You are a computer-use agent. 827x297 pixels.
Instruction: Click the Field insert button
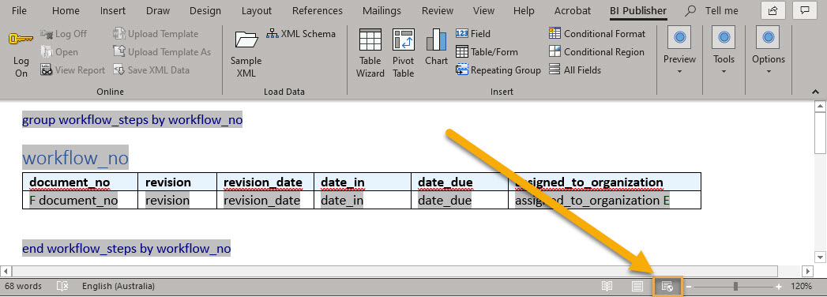point(473,34)
